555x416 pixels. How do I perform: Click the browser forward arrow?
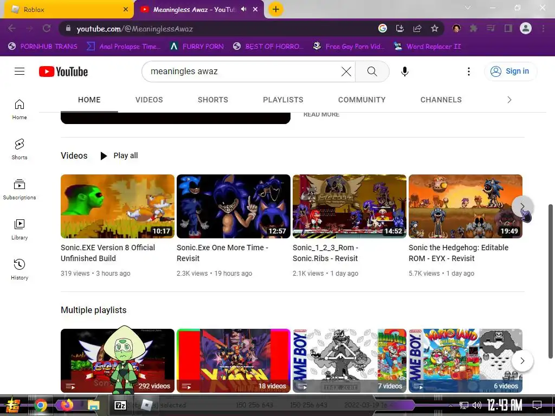point(29,28)
